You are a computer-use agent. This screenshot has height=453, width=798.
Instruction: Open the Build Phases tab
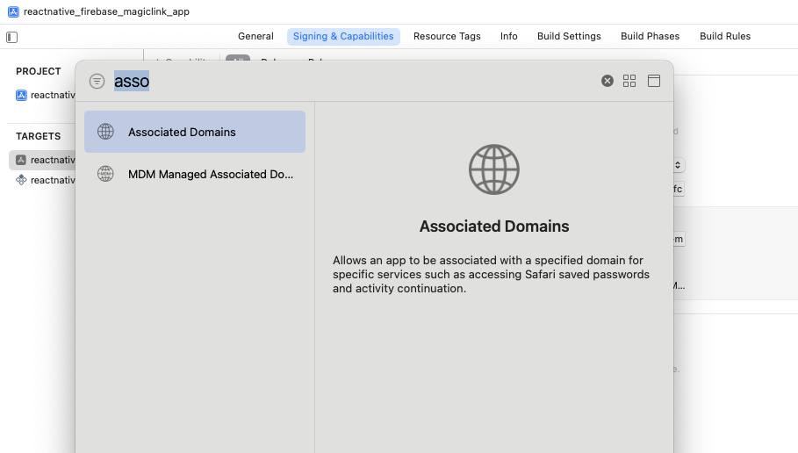point(650,36)
